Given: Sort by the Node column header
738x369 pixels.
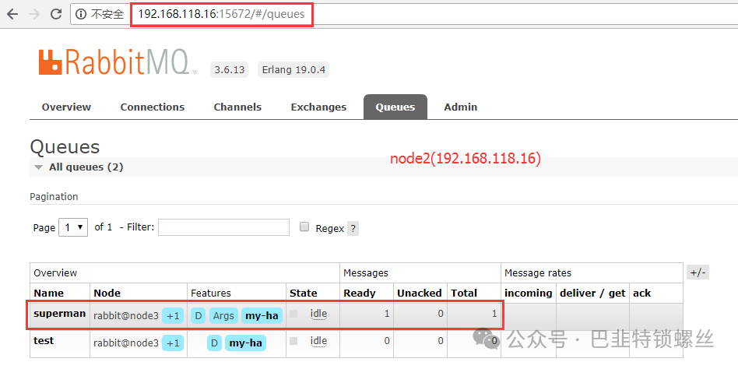Looking at the screenshot, I should pos(107,293).
